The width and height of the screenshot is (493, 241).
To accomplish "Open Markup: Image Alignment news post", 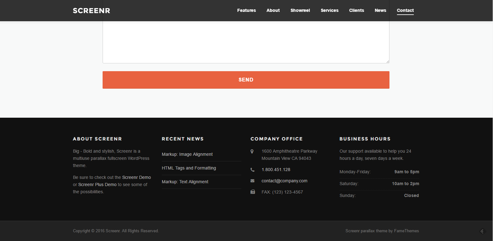I will coord(187,154).
